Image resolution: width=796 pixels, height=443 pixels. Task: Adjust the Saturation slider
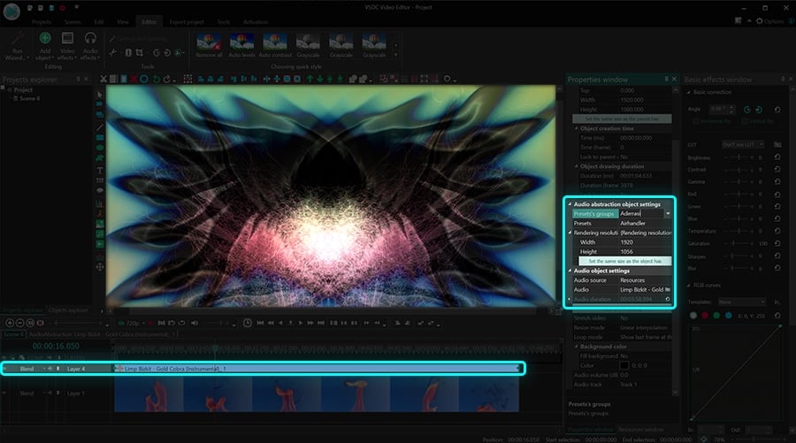[x=739, y=243]
